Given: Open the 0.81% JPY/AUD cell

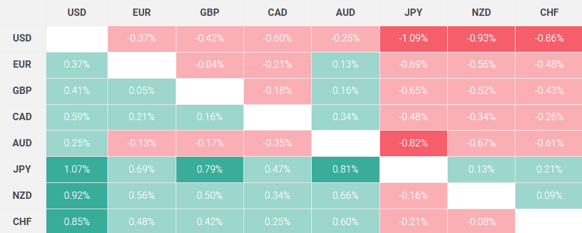Looking at the screenshot, I should [345, 170].
